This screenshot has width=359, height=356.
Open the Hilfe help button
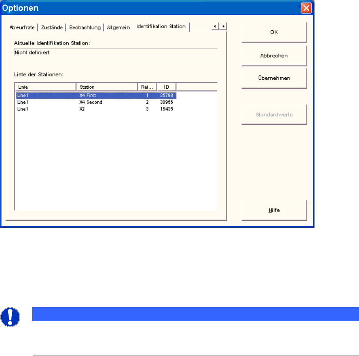[x=274, y=210]
